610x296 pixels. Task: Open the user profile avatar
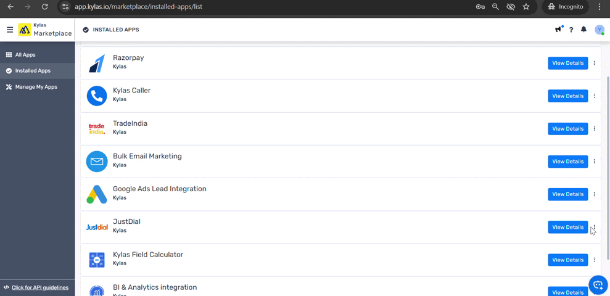coord(600,30)
